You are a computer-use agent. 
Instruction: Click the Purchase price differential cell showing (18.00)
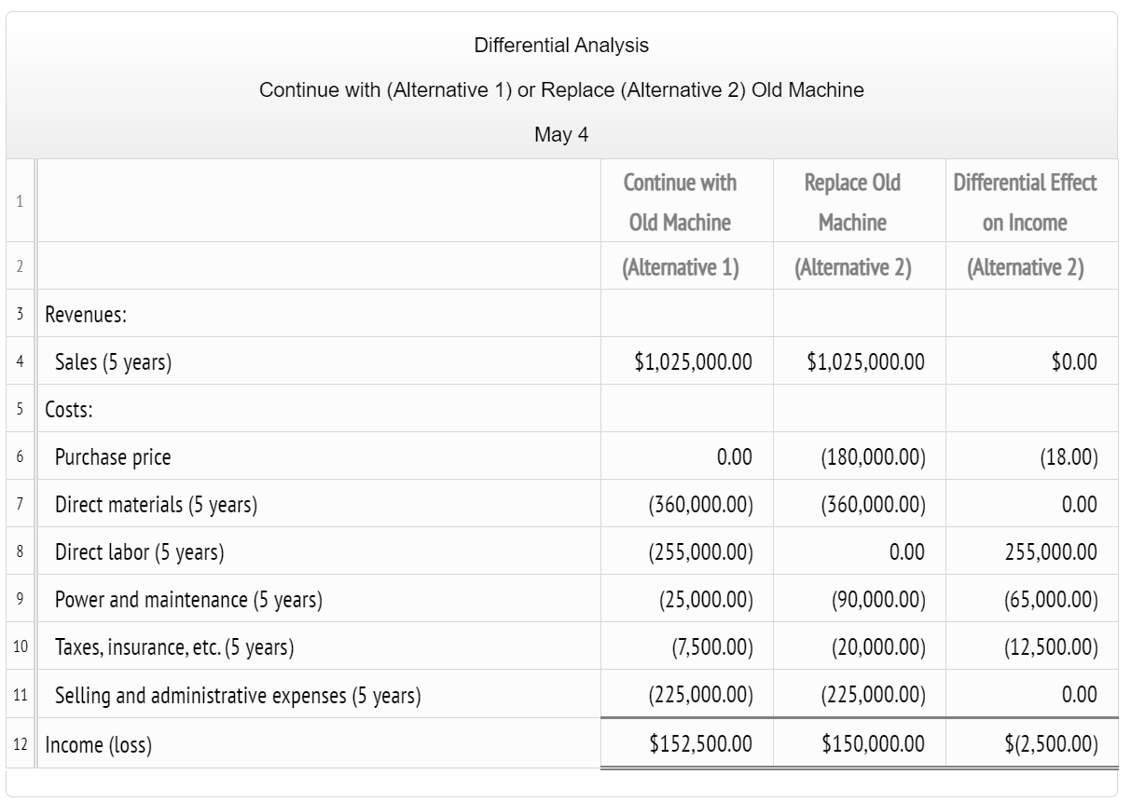[x=1031, y=456]
